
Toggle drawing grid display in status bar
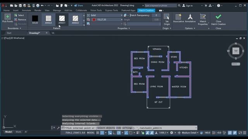[x=98, y=133]
